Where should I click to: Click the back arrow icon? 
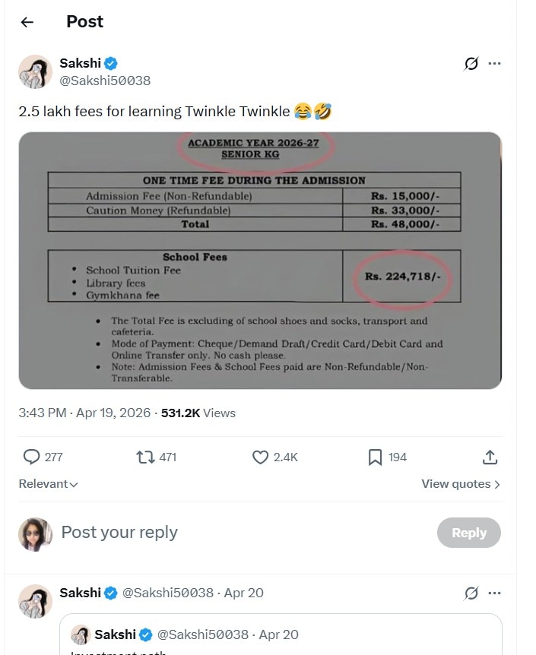tap(27, 22)
